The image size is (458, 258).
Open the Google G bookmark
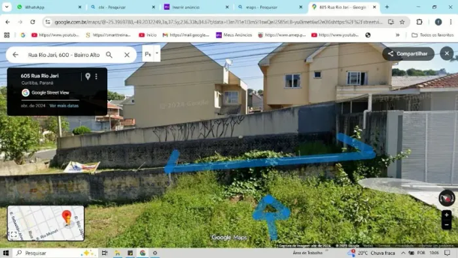tap(23, 35)
